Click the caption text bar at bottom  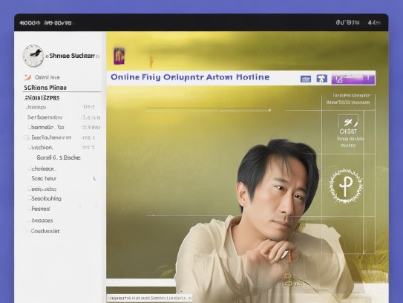click(149, 298)
